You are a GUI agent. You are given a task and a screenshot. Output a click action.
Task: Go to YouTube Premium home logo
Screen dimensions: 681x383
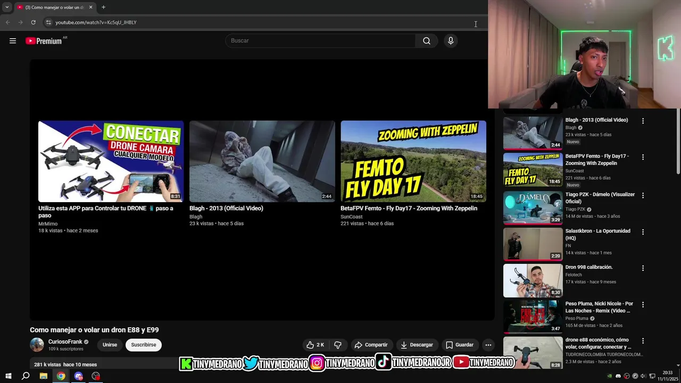click(x=44, y=41)
